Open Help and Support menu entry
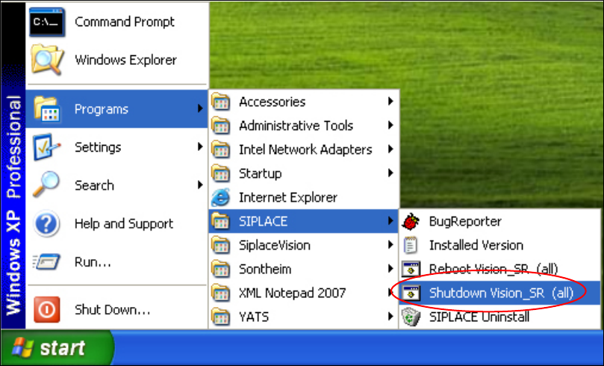Screen dimensions: 604x366 117,223
